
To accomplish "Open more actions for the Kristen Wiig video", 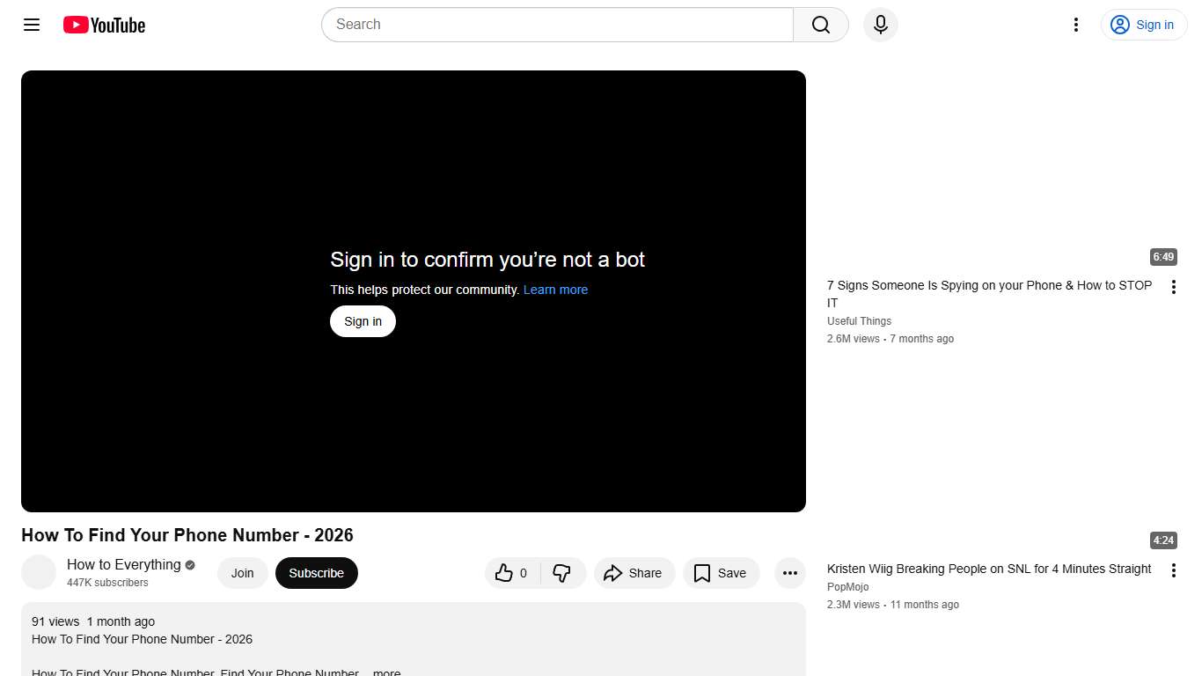I will [x=1174, y=569].
